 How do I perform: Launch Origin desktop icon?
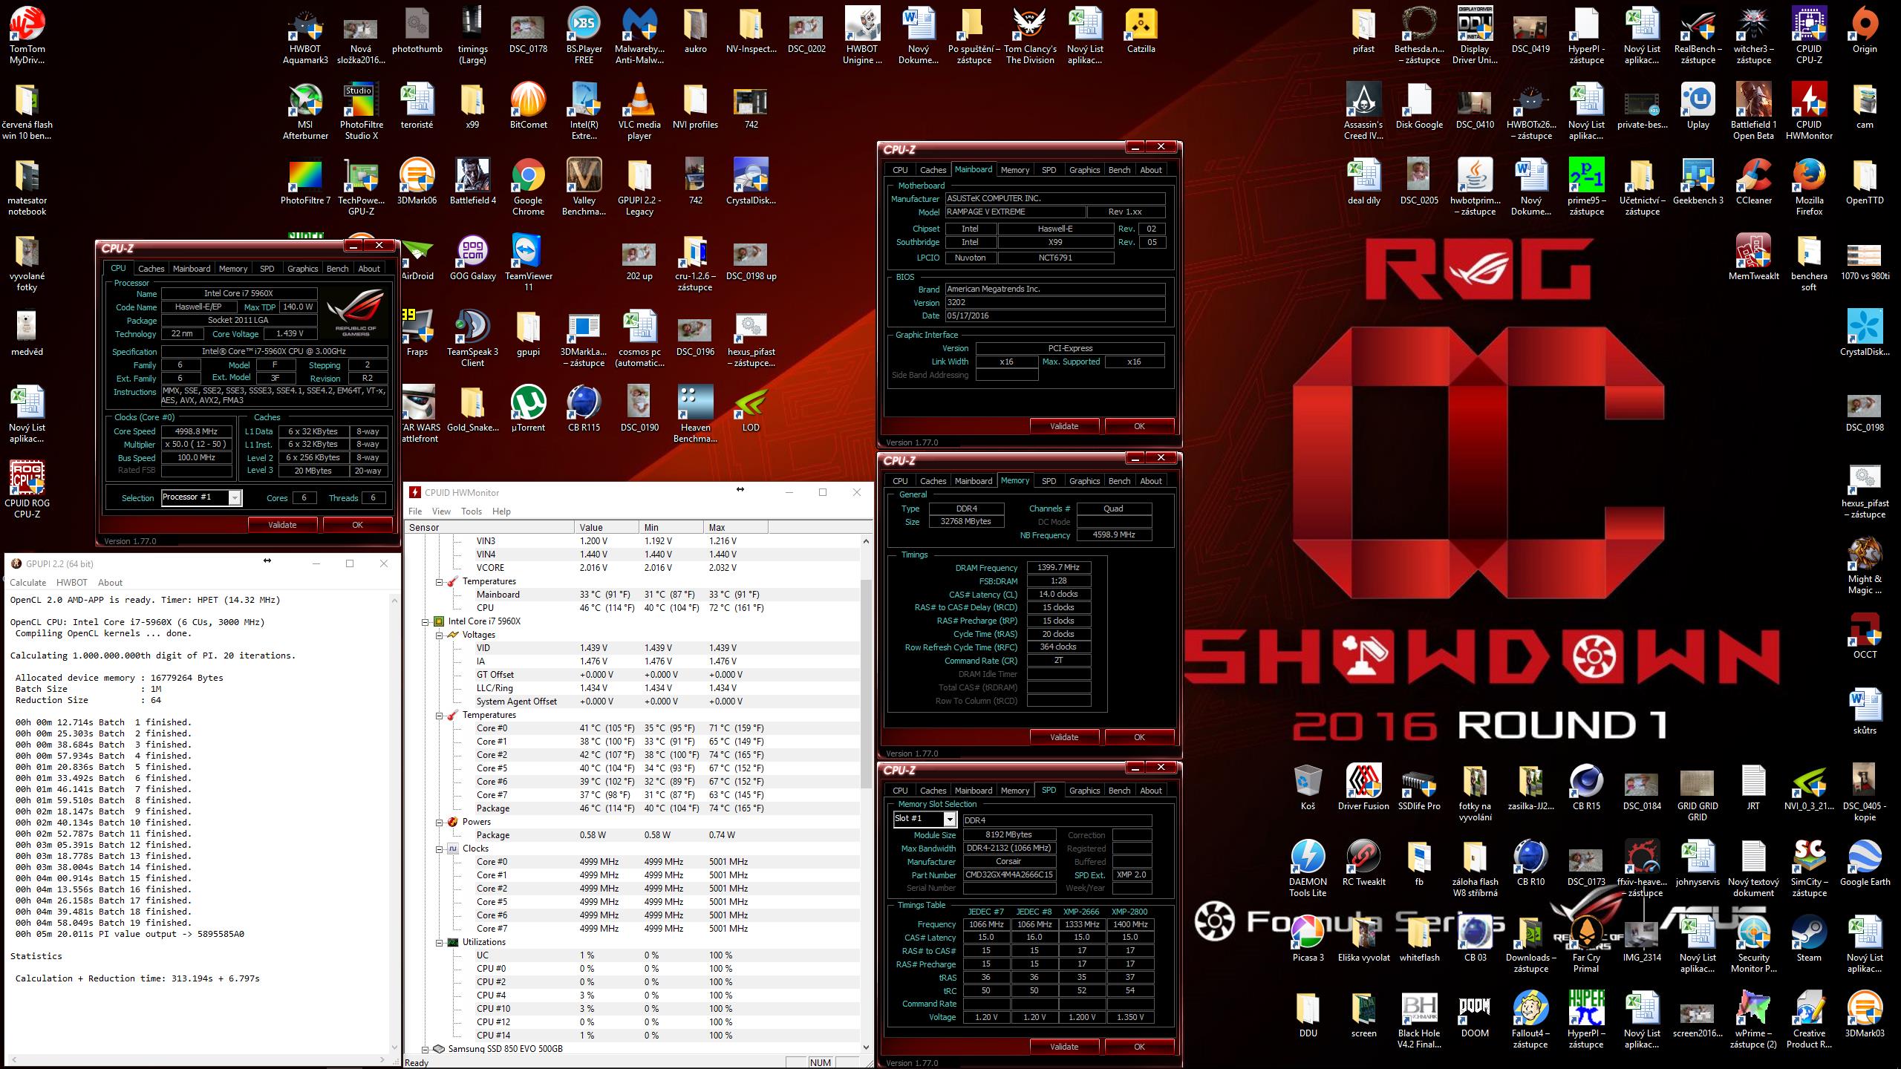click(x=1865, y=30)
